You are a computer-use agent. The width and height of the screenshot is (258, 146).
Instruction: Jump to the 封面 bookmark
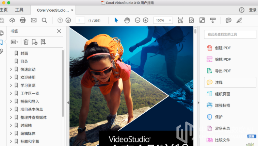(24, 53)
